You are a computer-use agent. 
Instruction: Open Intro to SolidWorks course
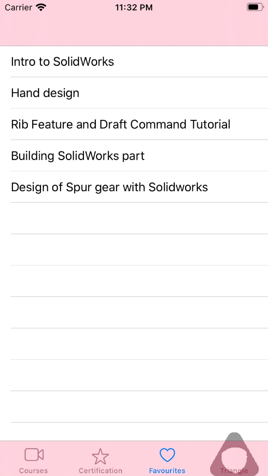[x=134, y=62]
